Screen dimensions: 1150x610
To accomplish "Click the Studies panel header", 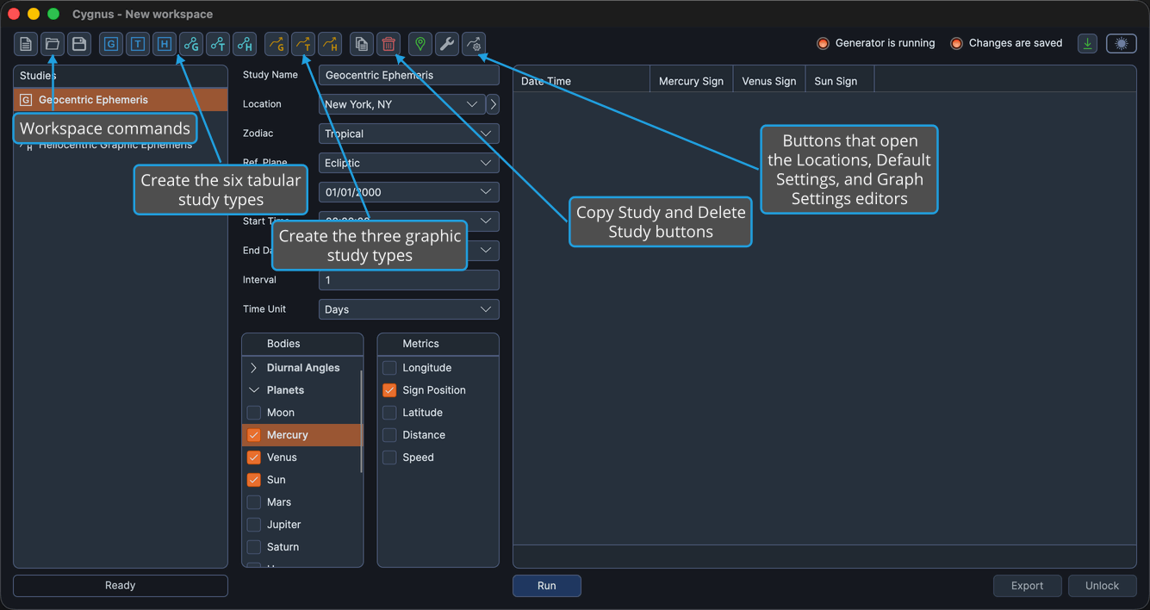I will coord(121,76).
